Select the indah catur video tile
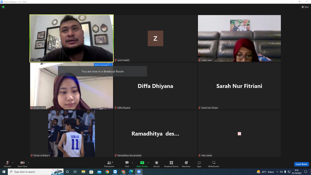The width and height of the screenshot is (311, 175). 239,38
